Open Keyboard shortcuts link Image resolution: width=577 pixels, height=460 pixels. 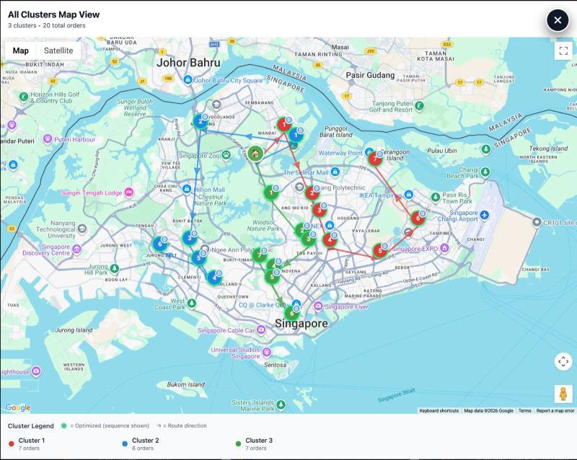[439, 411]
